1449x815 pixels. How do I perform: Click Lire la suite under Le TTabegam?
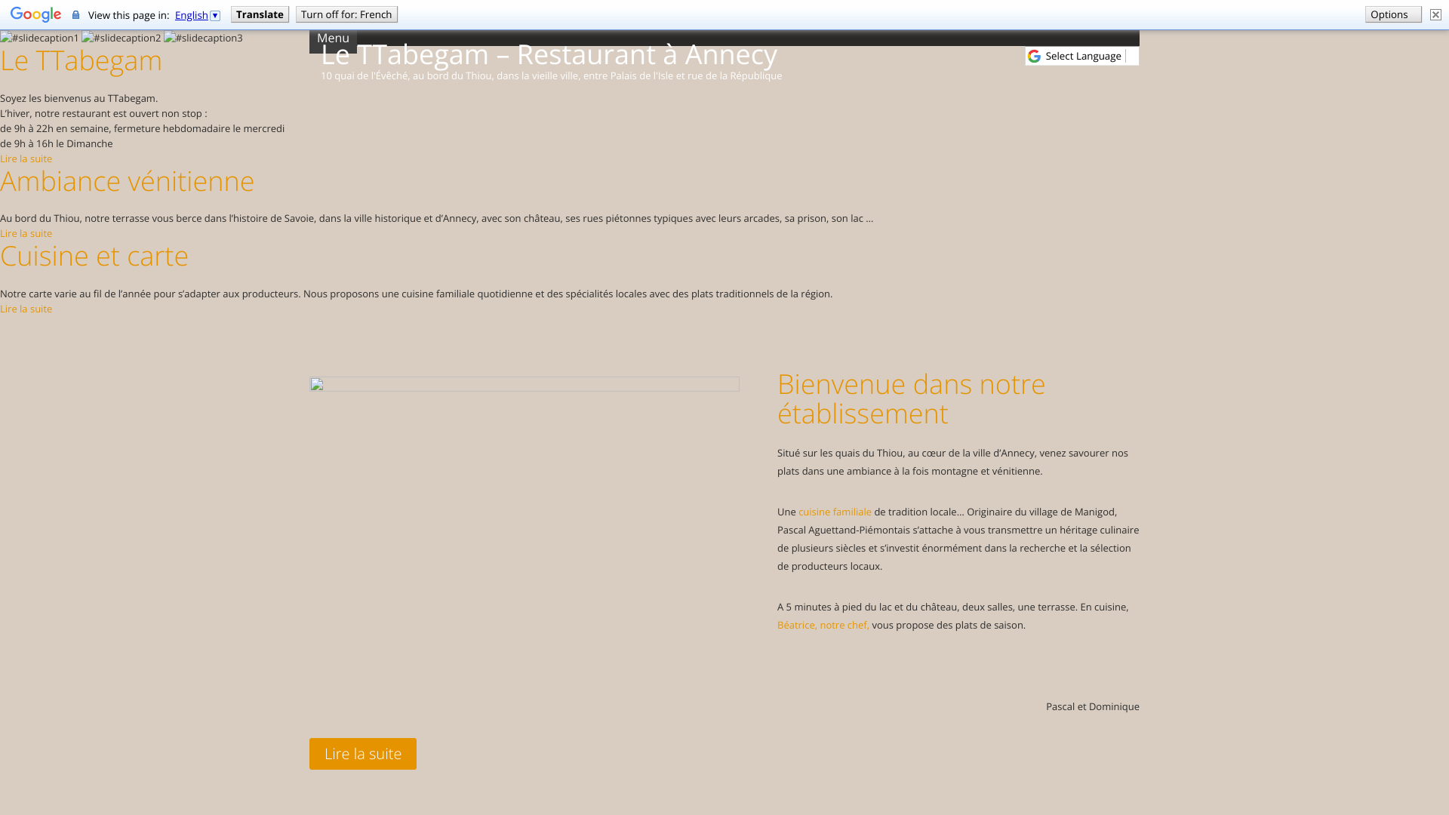click(x=26, y=158)
